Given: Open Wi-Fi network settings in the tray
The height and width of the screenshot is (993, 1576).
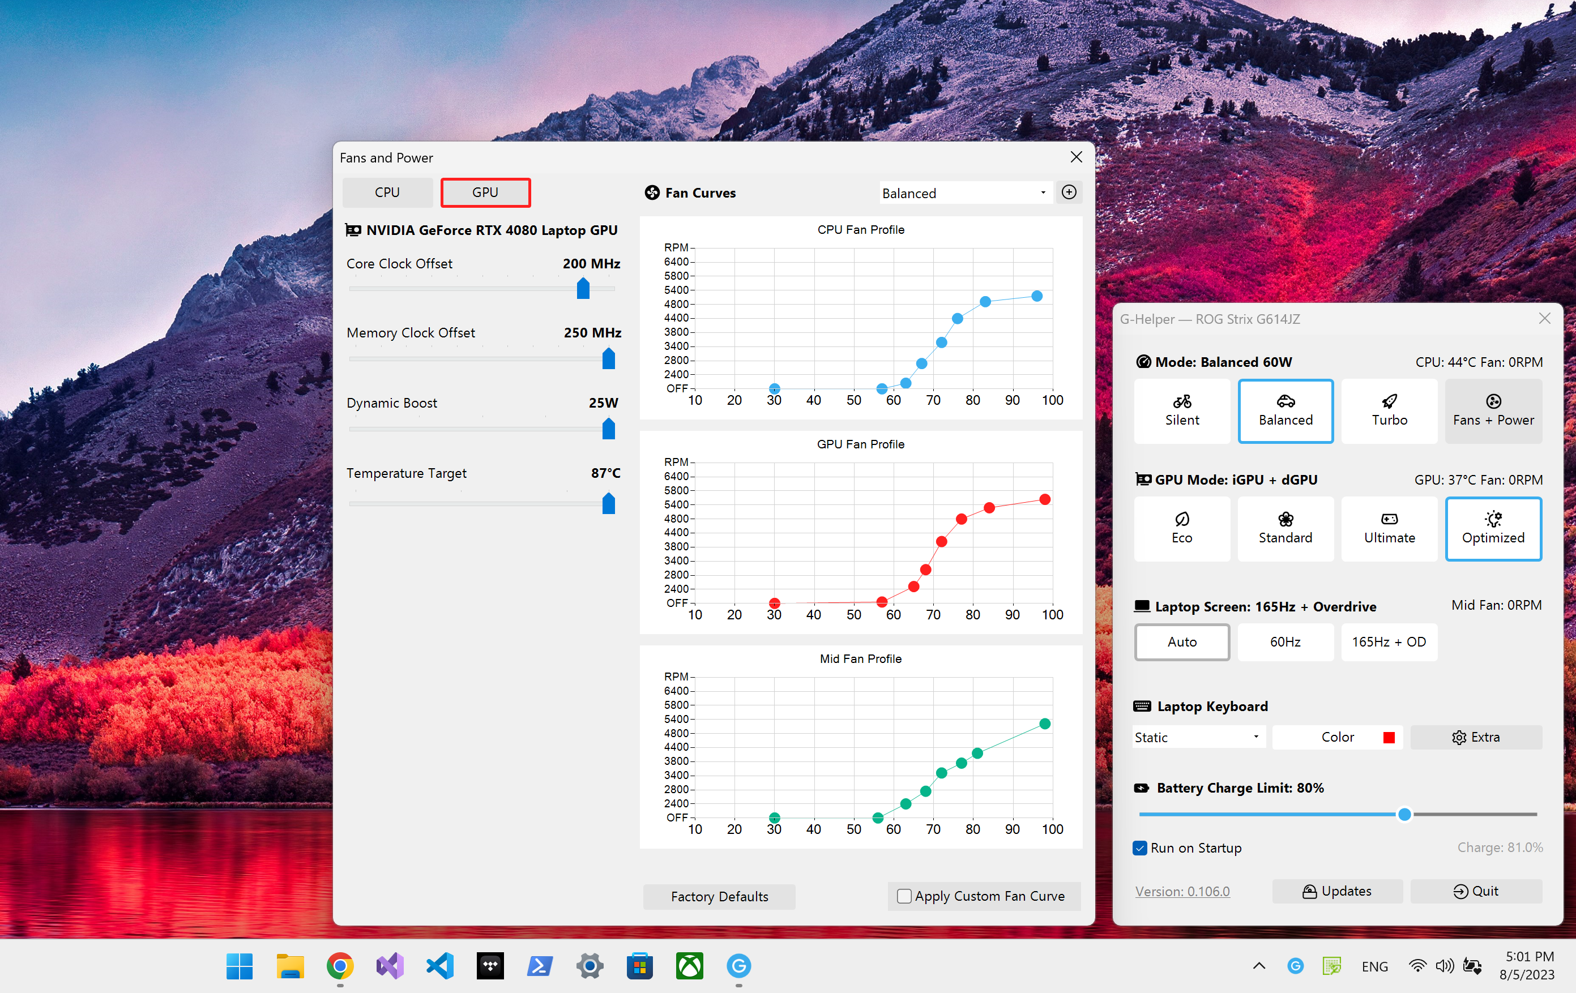Looking at the screenshot, I should 1417,966.
